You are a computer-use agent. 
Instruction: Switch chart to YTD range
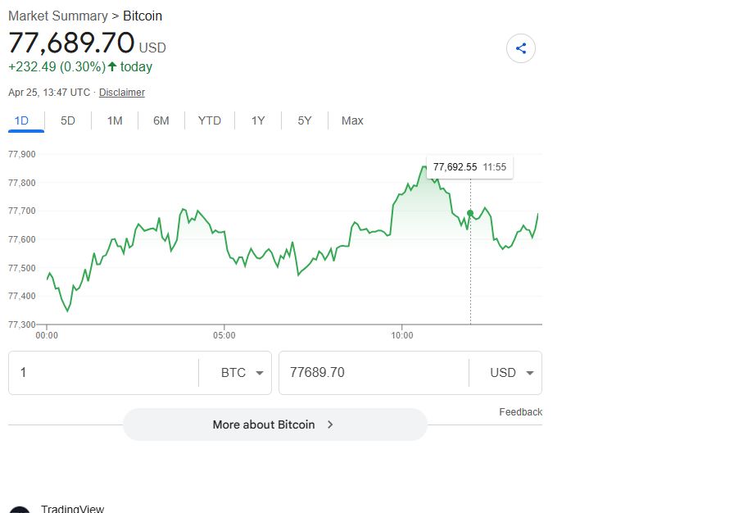[x=210, y=120]
